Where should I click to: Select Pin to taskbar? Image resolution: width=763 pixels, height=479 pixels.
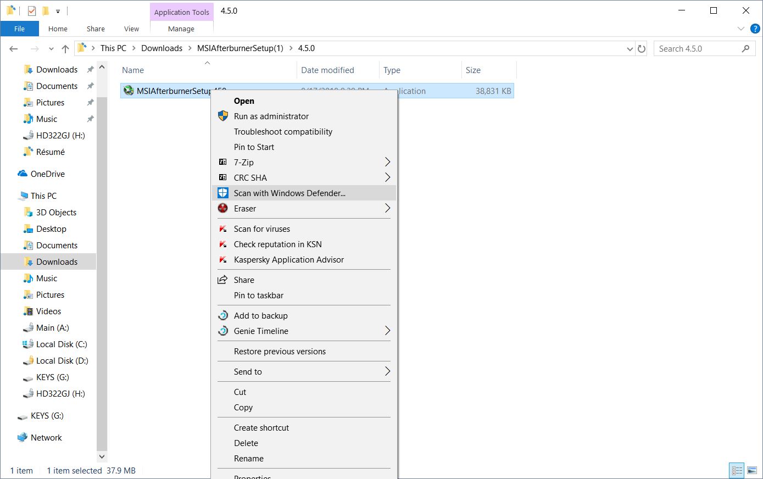(259, 295)
